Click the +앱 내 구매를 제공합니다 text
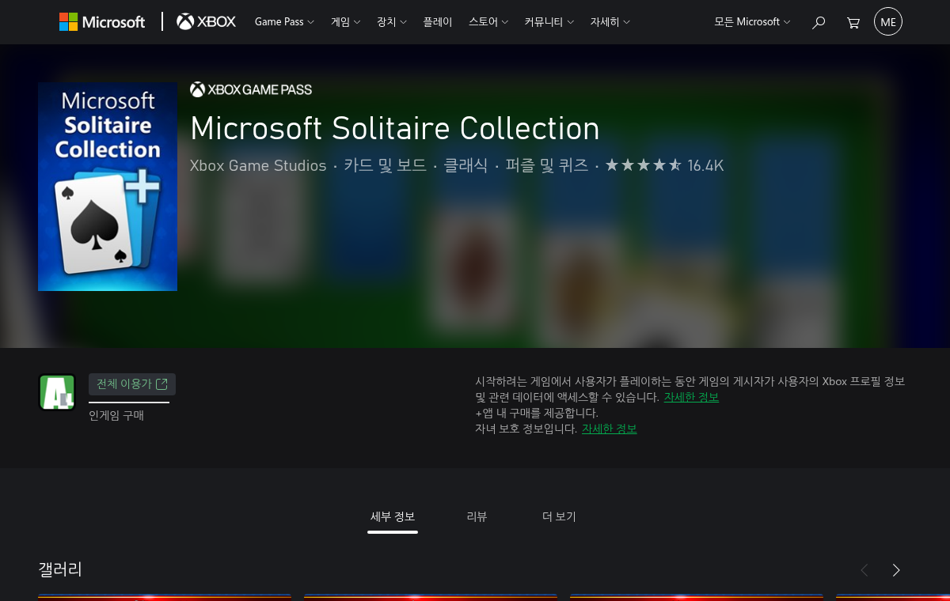The height and width of the screenshot is (601, 950). click(537, 413)
